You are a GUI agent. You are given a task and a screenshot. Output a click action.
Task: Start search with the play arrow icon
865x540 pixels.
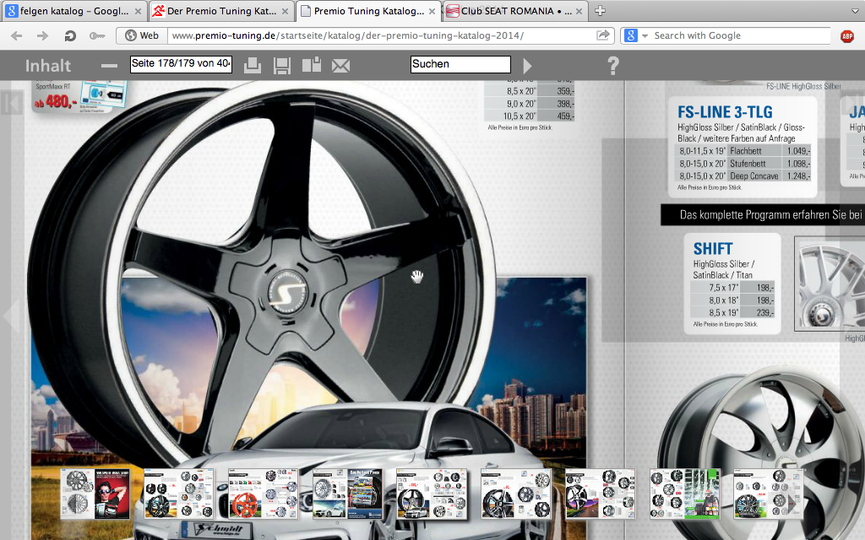[x=527, y=66]
